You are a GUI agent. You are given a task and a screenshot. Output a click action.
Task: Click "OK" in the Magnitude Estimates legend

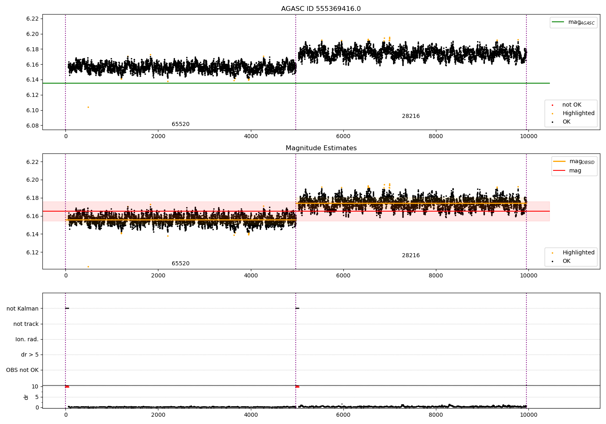click(x=566, y=261)
